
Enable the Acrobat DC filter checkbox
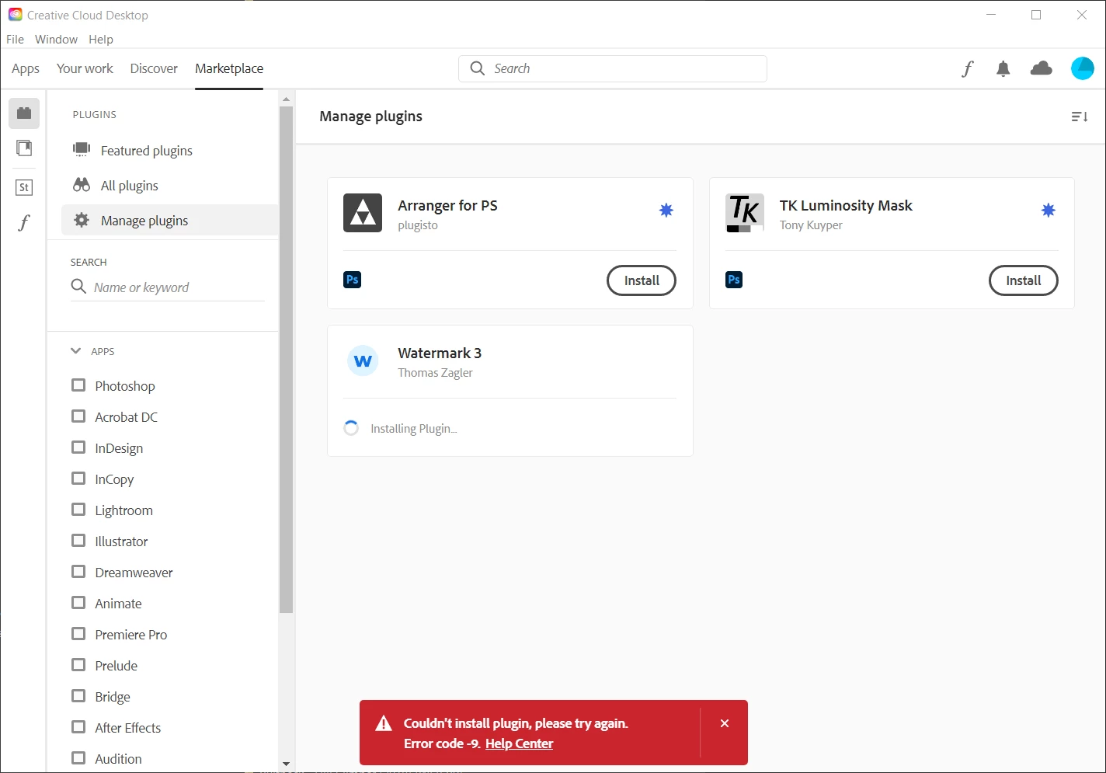[78, 416]
